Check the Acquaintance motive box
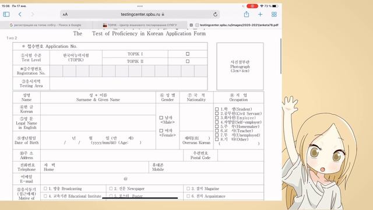The image size is (373, 210). click(x=188, y=196)
